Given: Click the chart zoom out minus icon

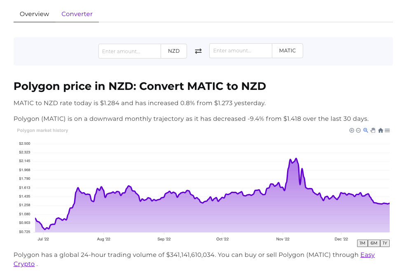Looking at the screenshot, I should click(358, 130).
